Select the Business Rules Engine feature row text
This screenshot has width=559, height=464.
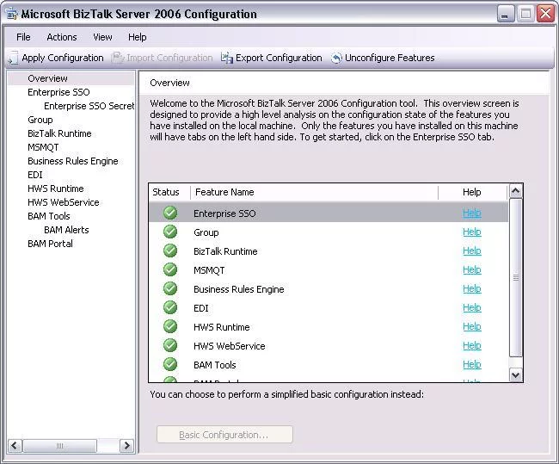click(x=239, y=289)
